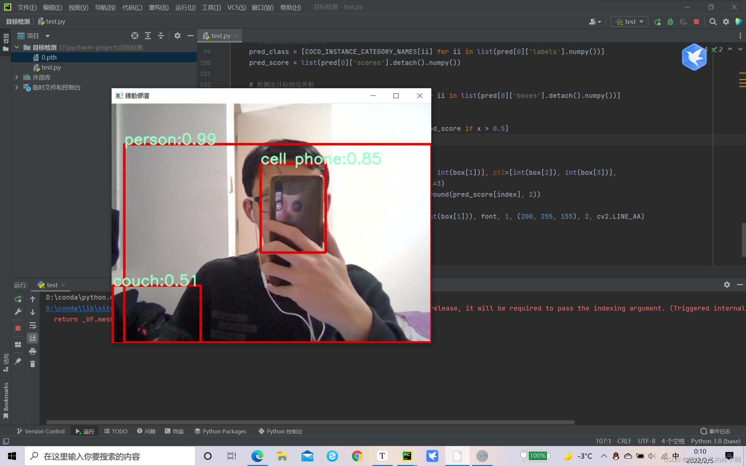This screenshot has width=746, height=466.
Task: Click the D:\conda\lib\site link in the console
Action: click(79, 308)
